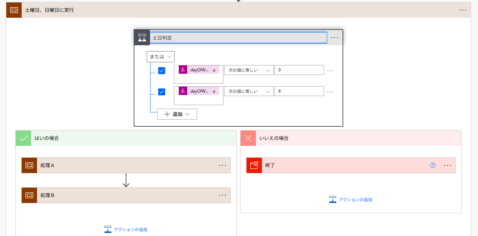The image size is (478, 236).
Task: Click the insert-step arrow between 処理A and 処理B
Action: 126,180
